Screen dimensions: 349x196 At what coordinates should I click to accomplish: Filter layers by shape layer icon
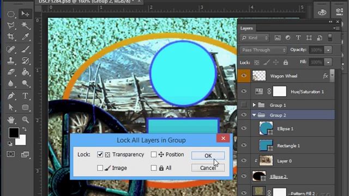click(x=309, y=38)
